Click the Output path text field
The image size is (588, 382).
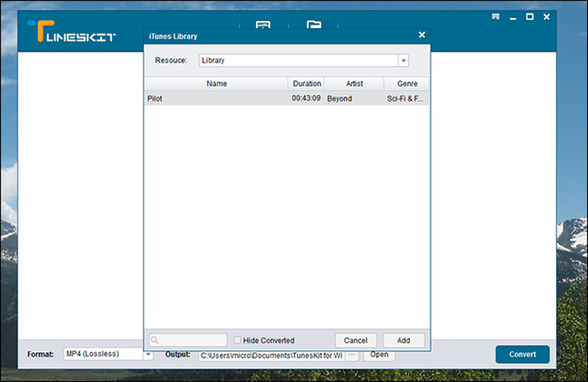[272, 356]
